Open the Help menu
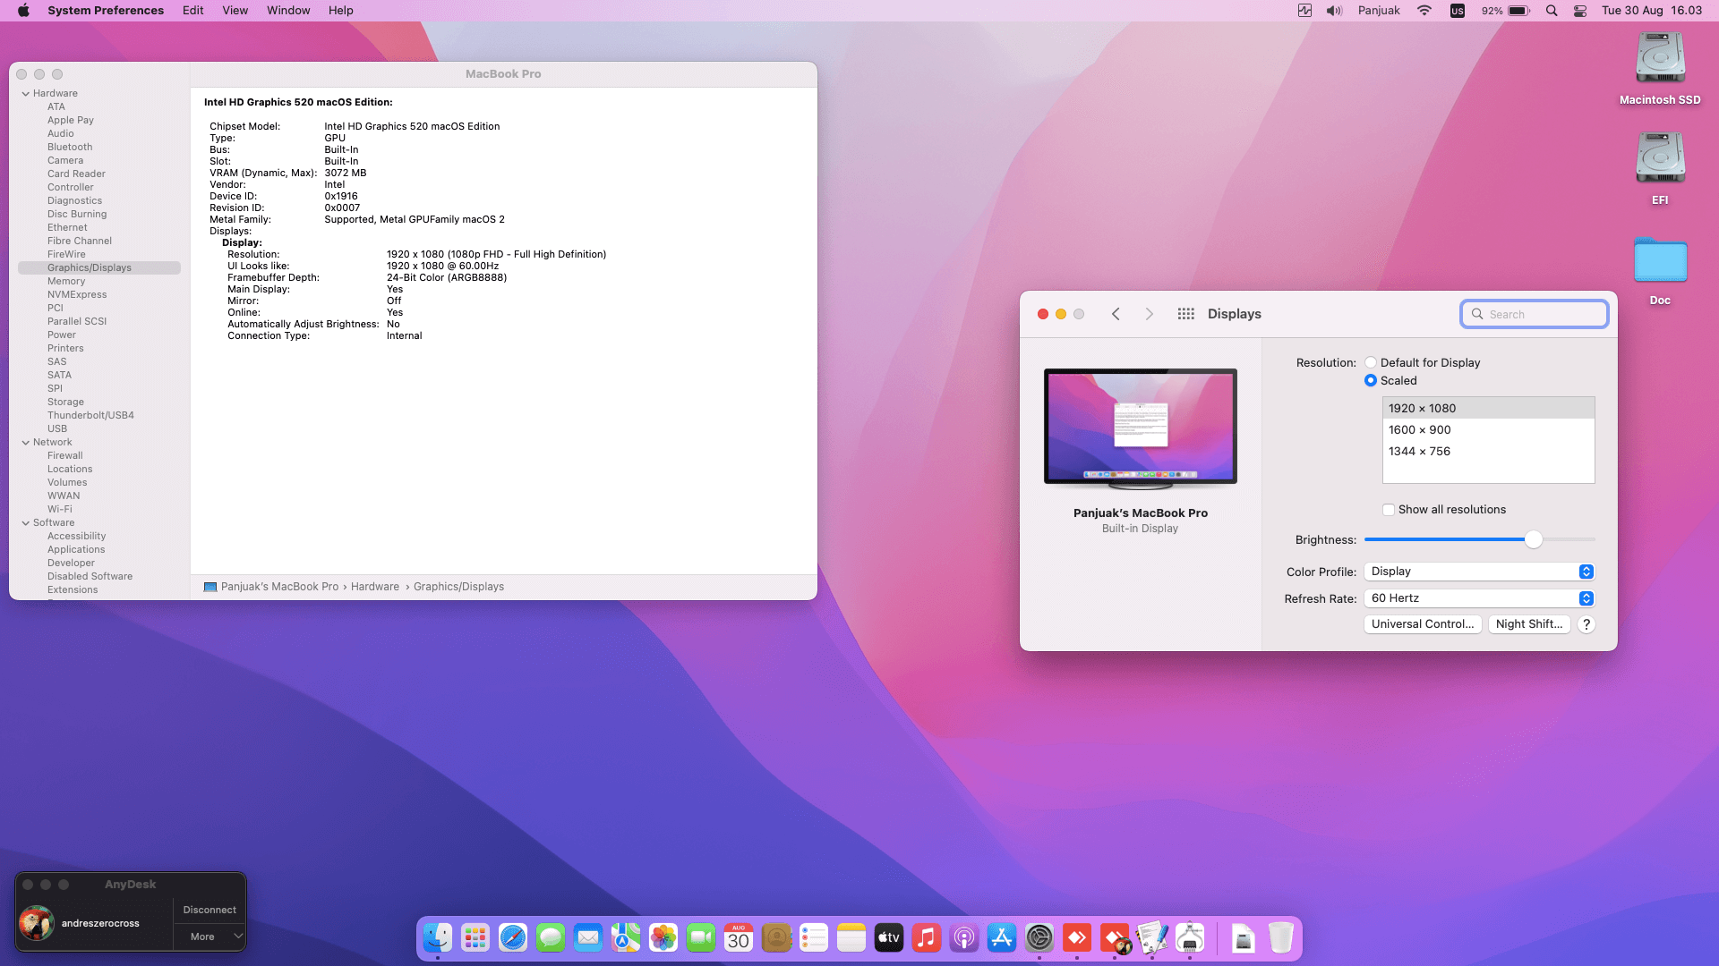The width and height of the screenshot is (1719, 966). coord(341,11)
